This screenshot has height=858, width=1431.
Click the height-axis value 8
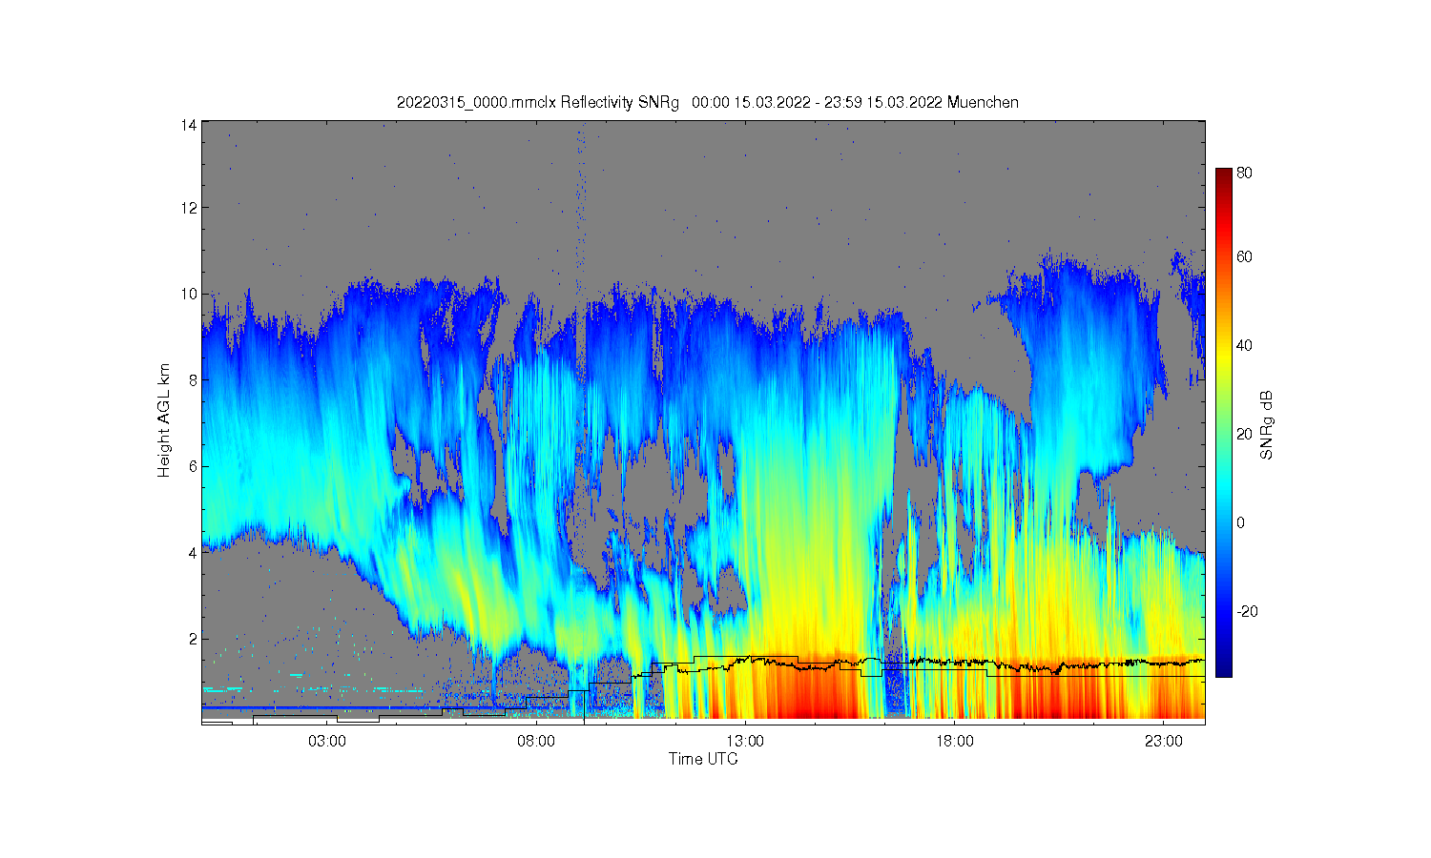[193, 379]
